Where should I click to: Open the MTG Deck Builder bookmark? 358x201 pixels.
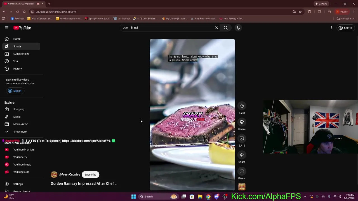point(146,19)
